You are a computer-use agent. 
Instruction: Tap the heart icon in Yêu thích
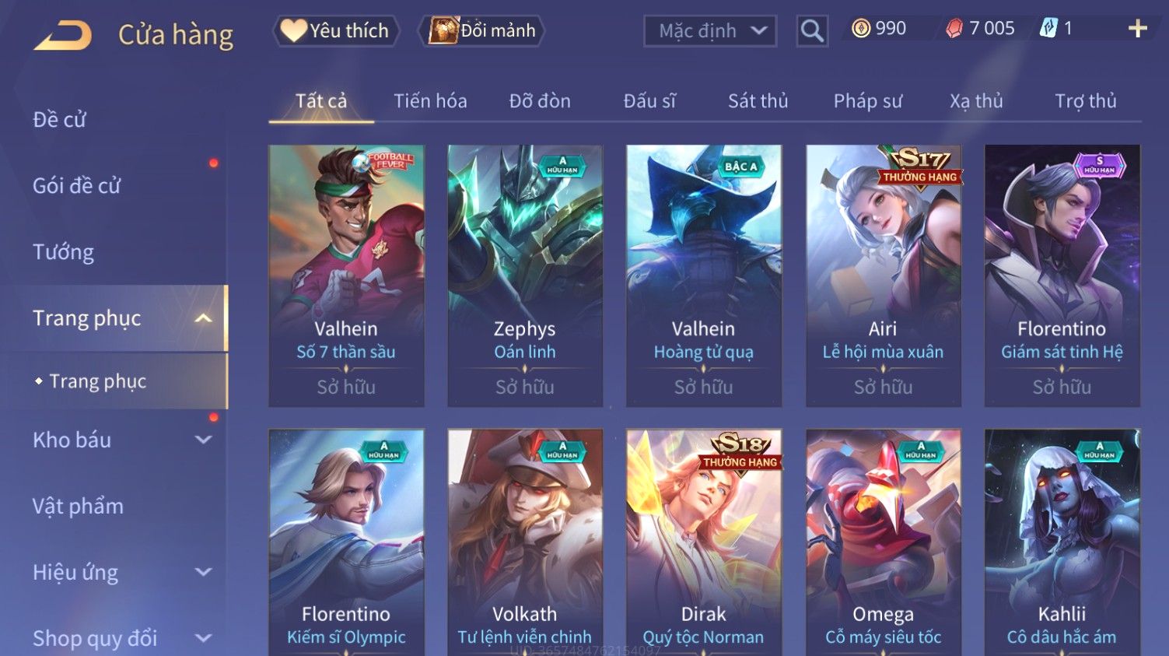293,30
